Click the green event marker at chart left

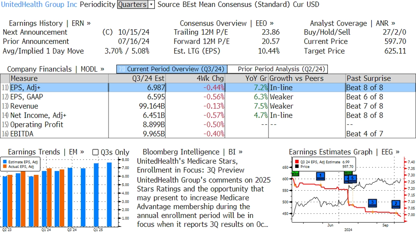click(x=296, y=174)
